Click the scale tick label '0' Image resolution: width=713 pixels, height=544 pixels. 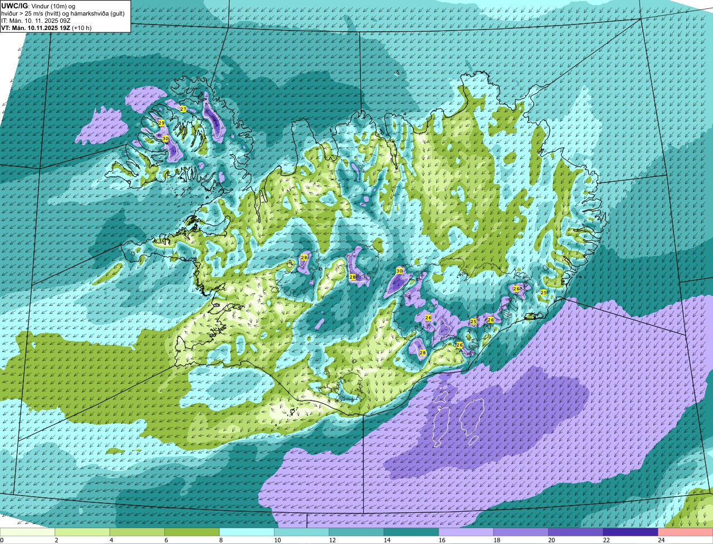tap(2, 540)
